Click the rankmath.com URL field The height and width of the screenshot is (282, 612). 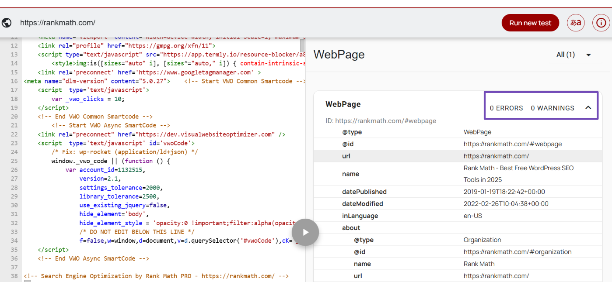point(58,23)
